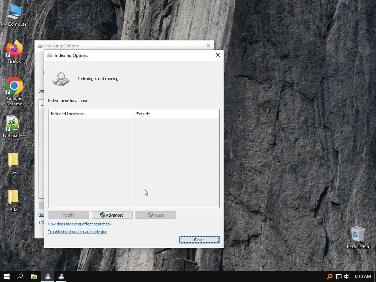This screenshot has height=282, width=376.
Task: Click the 'Index these locations:' label
Action: 68,101
